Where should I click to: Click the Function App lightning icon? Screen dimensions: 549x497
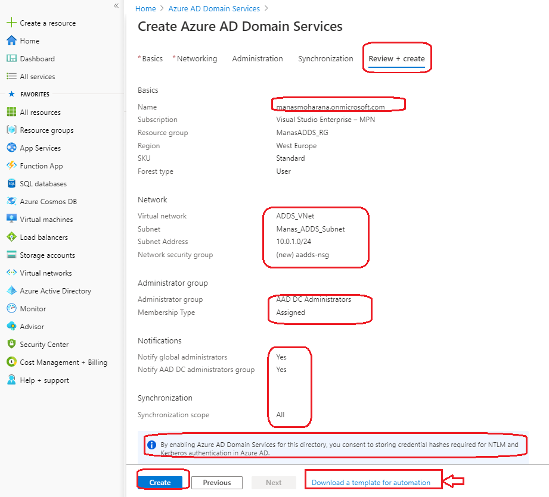click(x=11, y=166)
